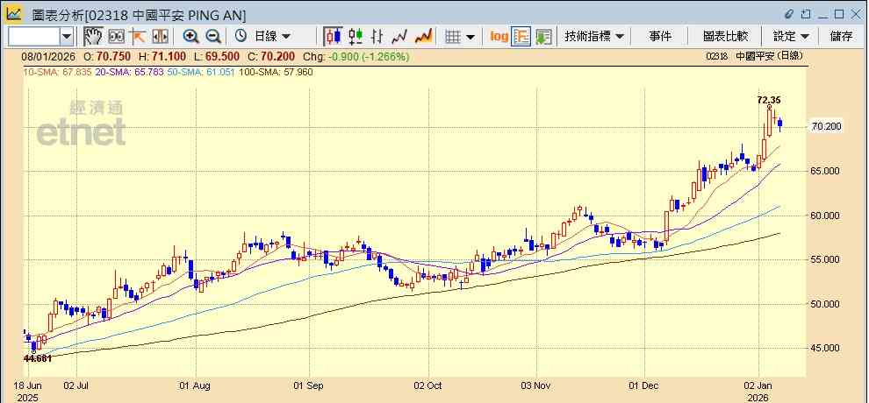The height and width of the screenshot is (403, 869).
Task: Switch to green-black candle chart type
Action: [x=355, y=37]
